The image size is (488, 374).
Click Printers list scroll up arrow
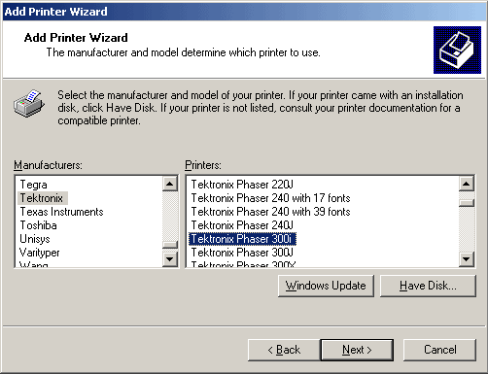(x=467, y=184)
